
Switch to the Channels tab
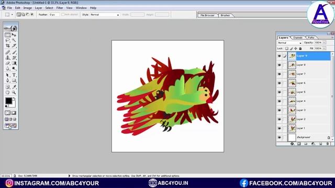(x=297, y=38)
